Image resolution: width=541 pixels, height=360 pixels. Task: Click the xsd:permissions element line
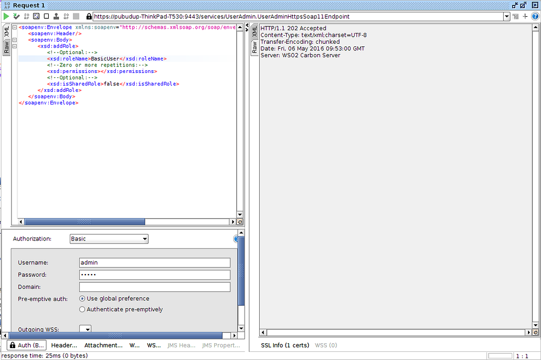(102, 71)
